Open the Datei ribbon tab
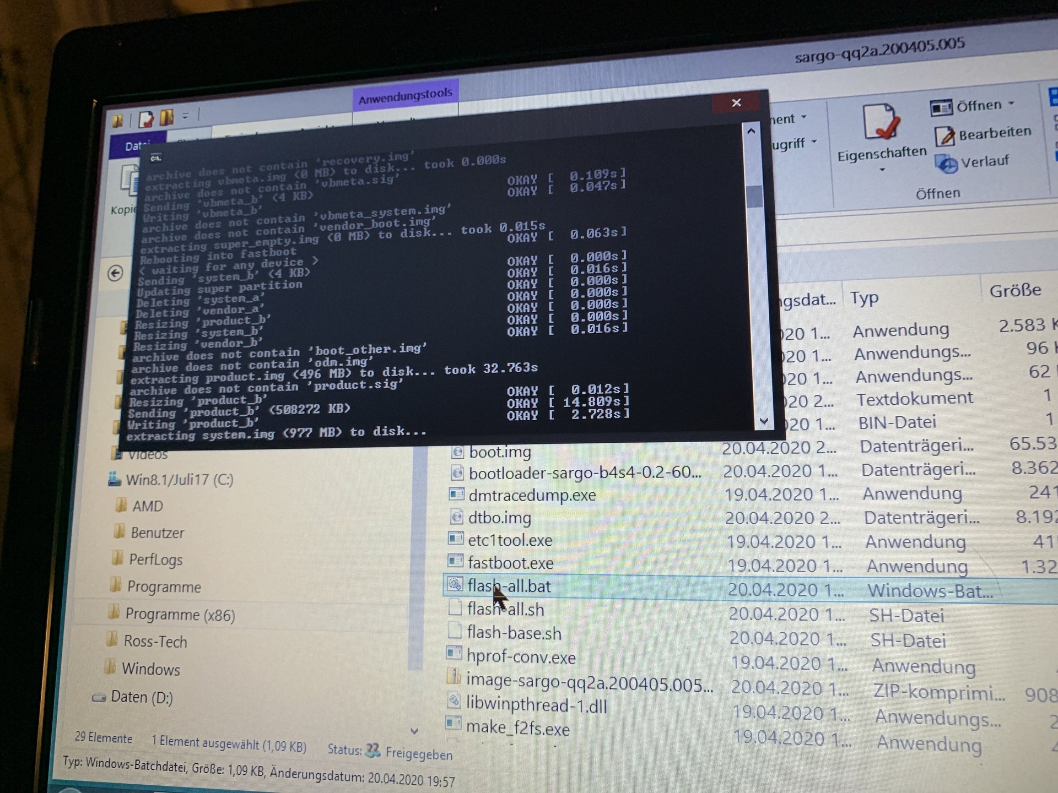 [x=137, y=146]
